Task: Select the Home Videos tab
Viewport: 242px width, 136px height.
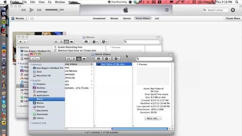Action: click(x=143, y=19)
